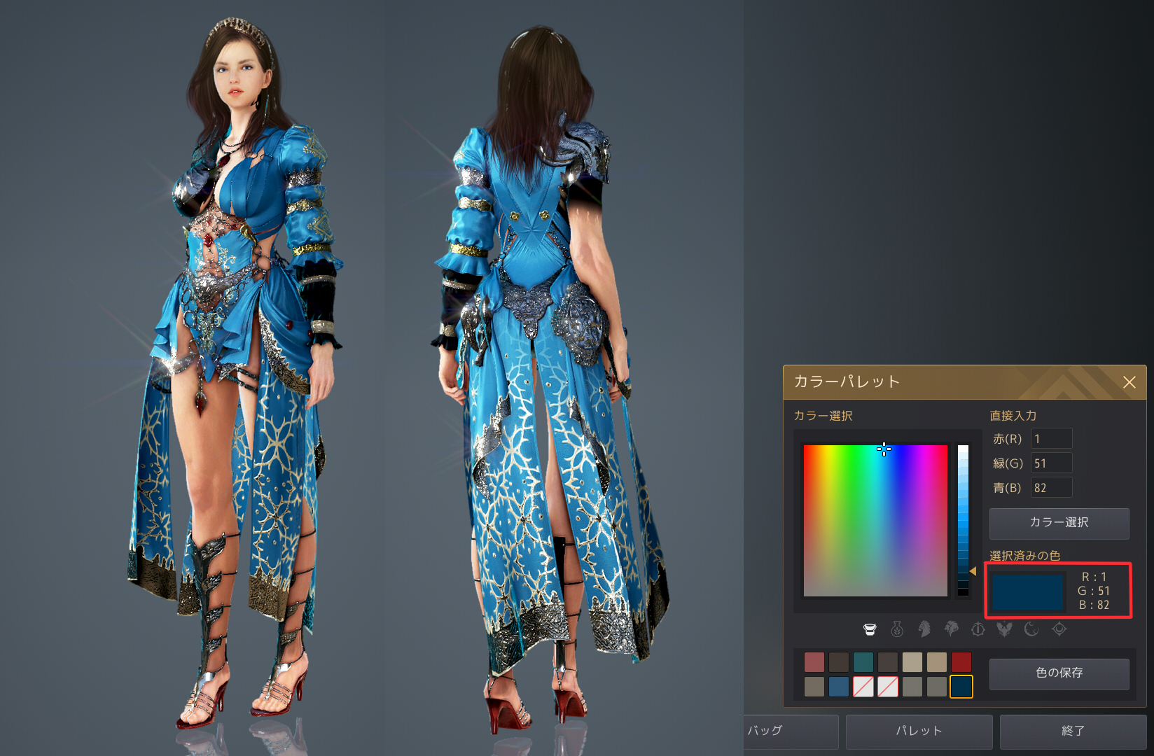Open the パレット tab at the bottom

click(919, 731)
